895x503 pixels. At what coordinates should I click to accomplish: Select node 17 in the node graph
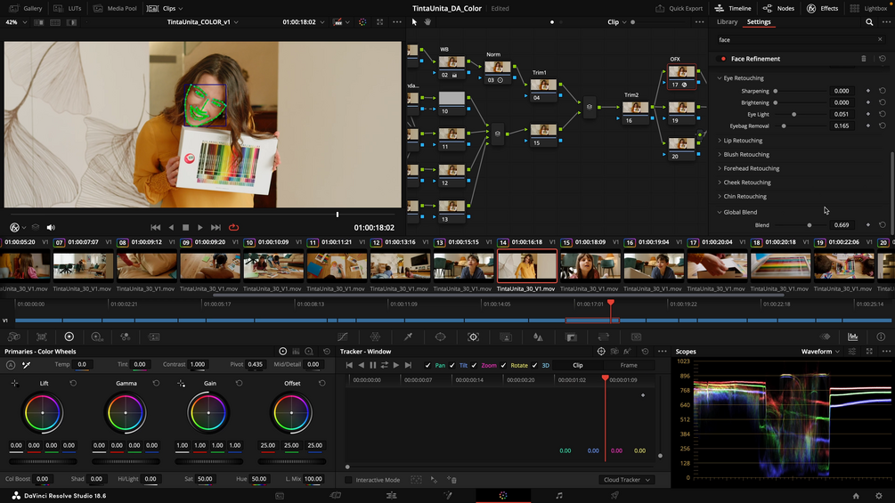pos(681,77)
